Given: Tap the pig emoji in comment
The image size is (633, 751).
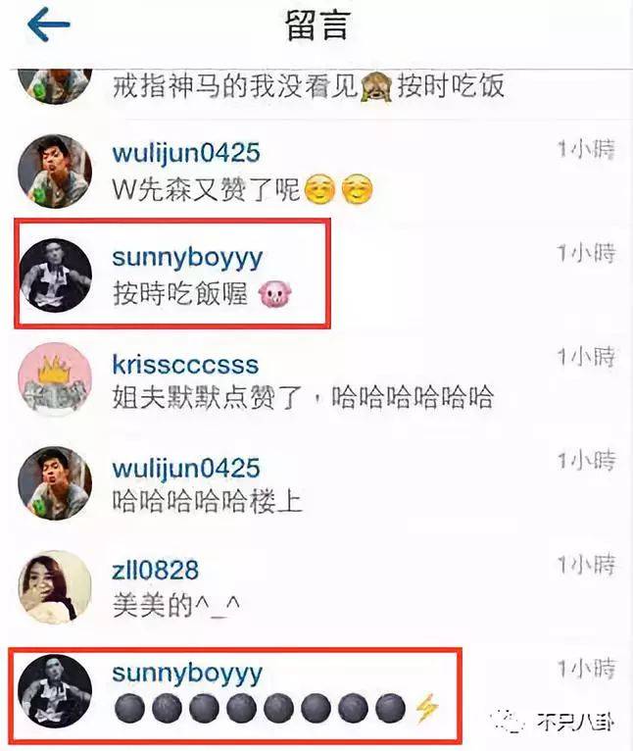Looking at the screenshot, I should 274,293.
